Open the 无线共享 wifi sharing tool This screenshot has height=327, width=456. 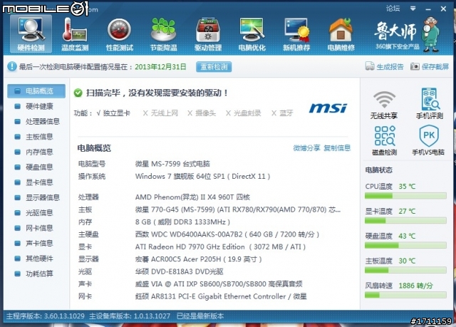[x=384, y=105]
